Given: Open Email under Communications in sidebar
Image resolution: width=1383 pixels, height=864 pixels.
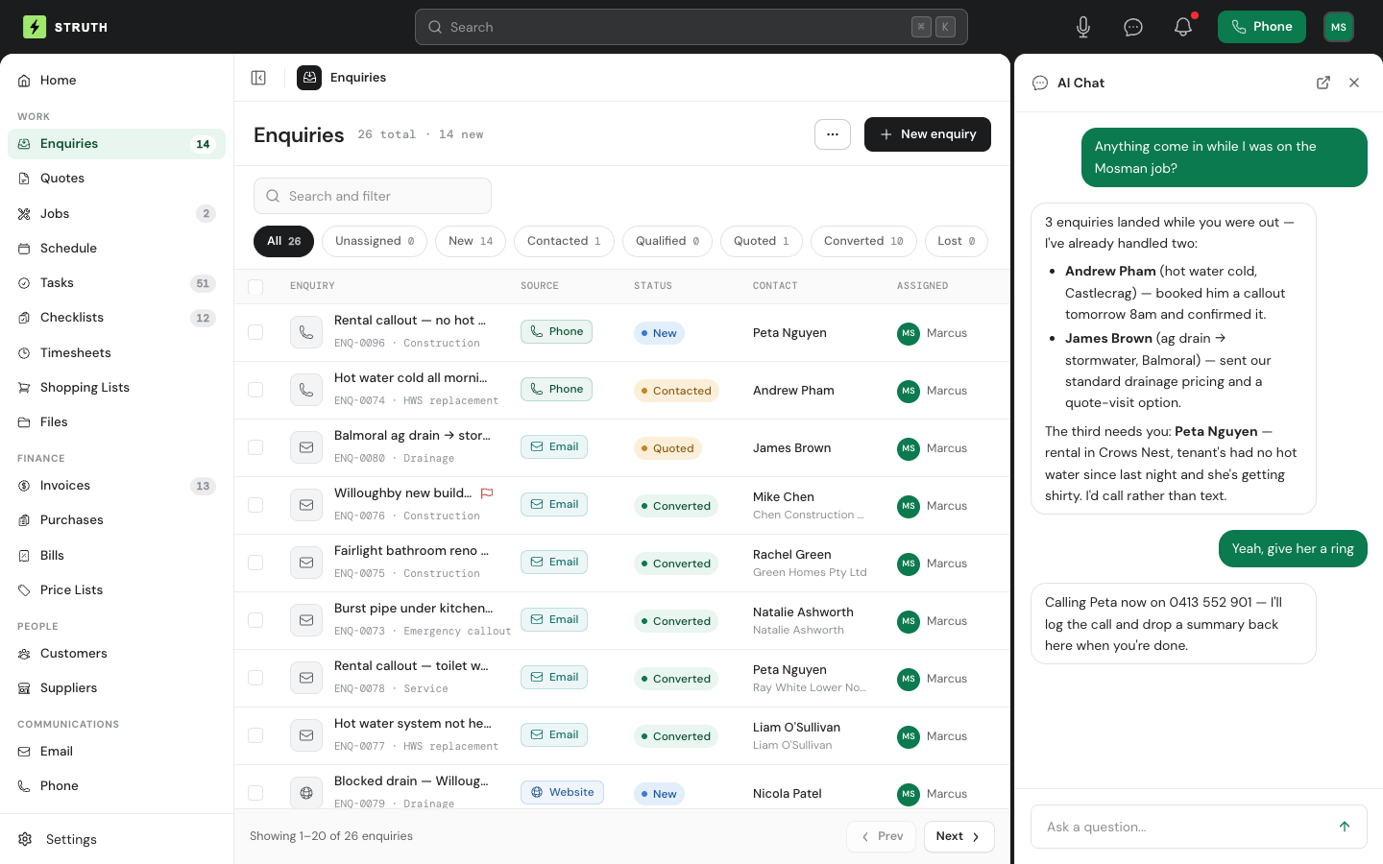Looking at the screenshot, I should tap(116, 752).
